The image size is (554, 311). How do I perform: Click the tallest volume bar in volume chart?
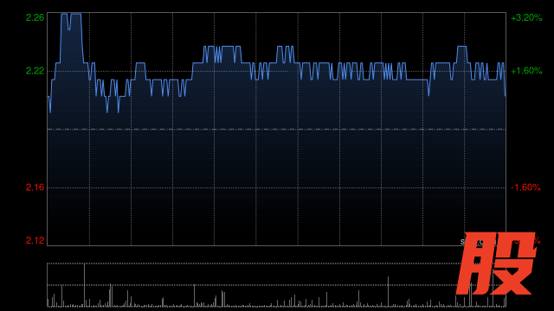[x=85, y=285]
